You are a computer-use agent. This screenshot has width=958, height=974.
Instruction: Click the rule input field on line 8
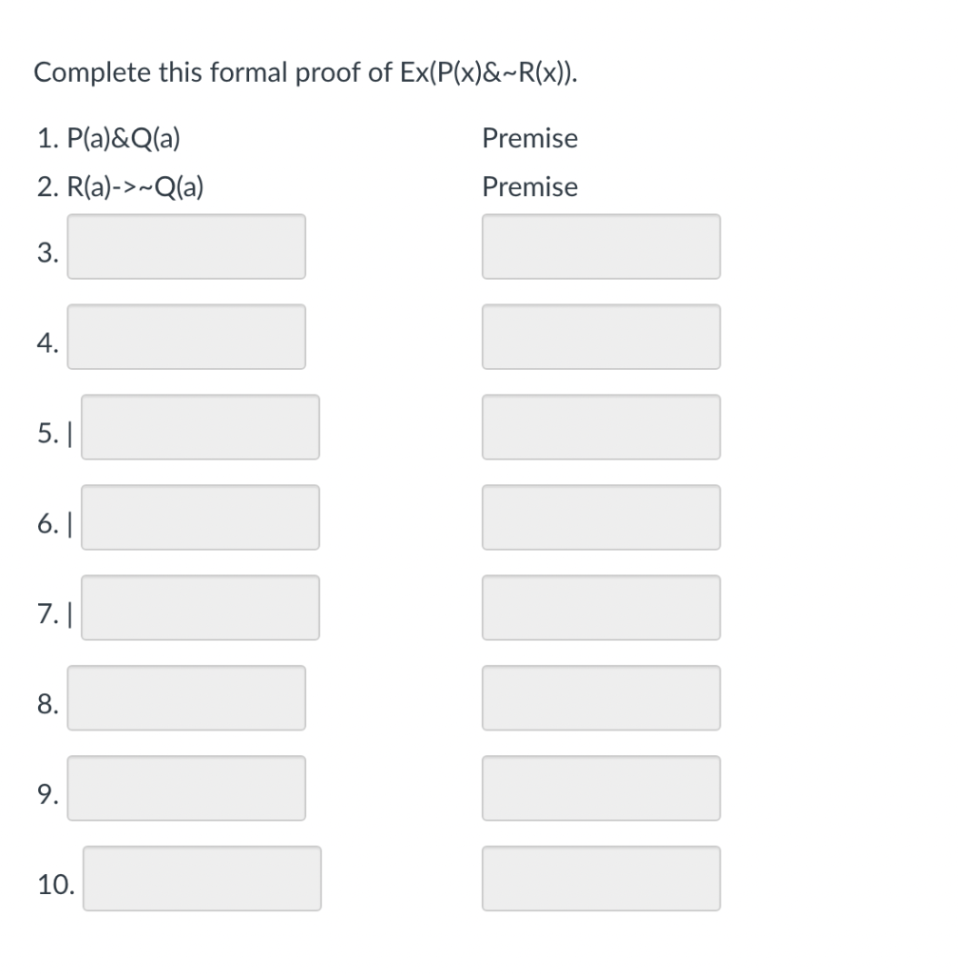[602, 698]
